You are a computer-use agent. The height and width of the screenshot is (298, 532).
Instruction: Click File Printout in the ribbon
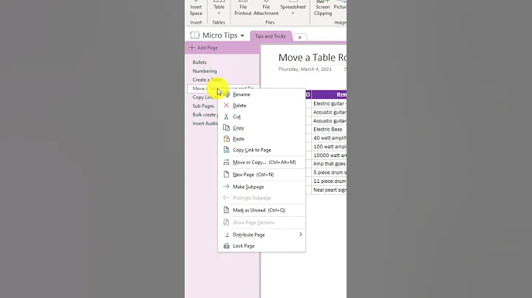(243, 8)
